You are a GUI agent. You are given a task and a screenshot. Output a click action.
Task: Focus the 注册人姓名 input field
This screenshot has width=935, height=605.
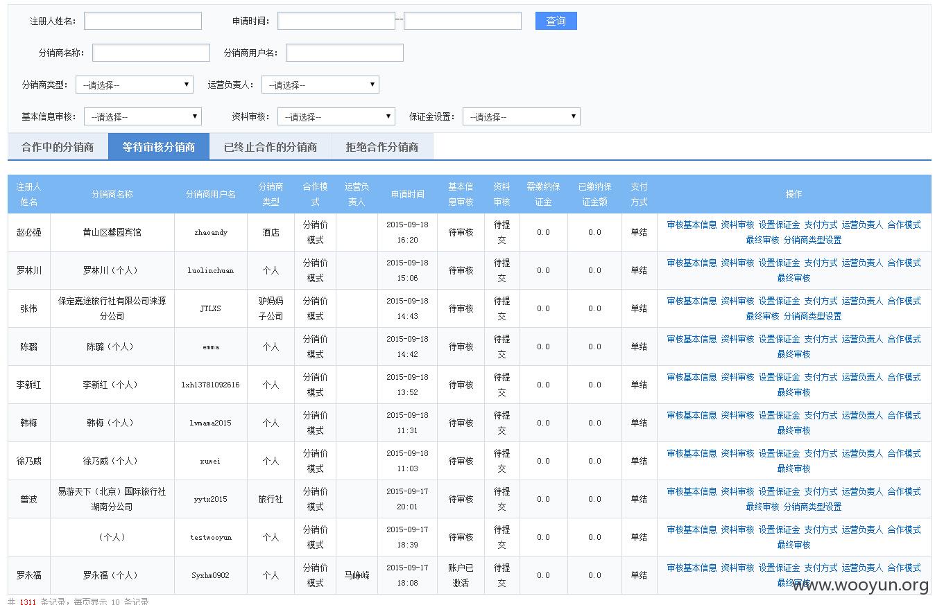[x=143, y=21]
